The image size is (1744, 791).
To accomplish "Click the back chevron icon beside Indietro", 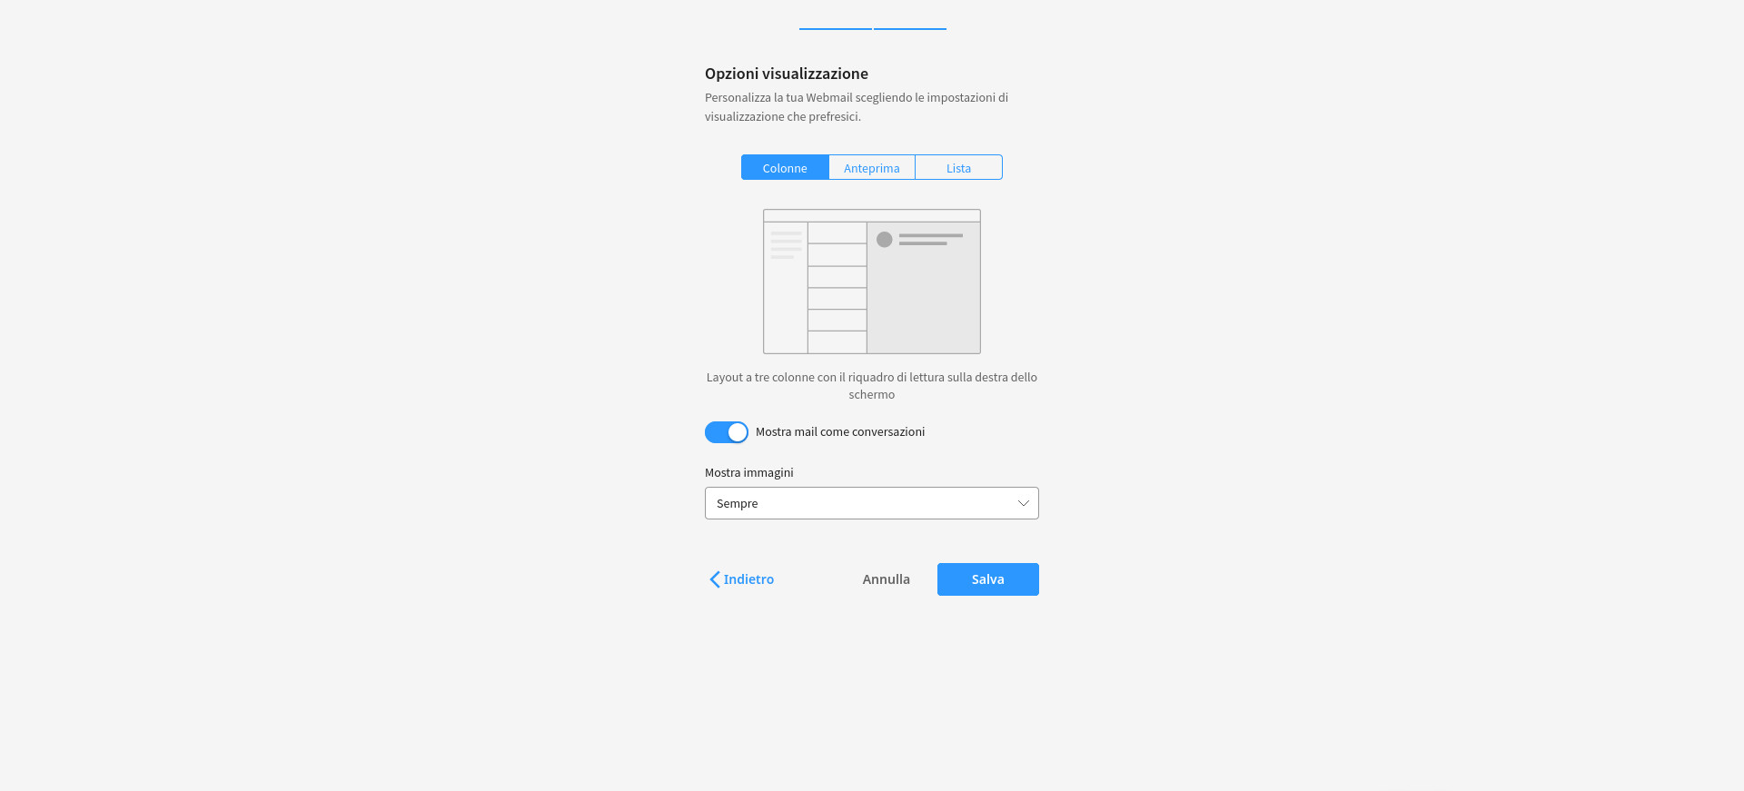I will point(715,579).
